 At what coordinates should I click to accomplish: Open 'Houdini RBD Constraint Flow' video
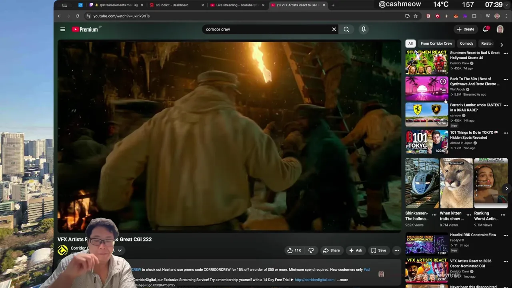pos(427,244)
